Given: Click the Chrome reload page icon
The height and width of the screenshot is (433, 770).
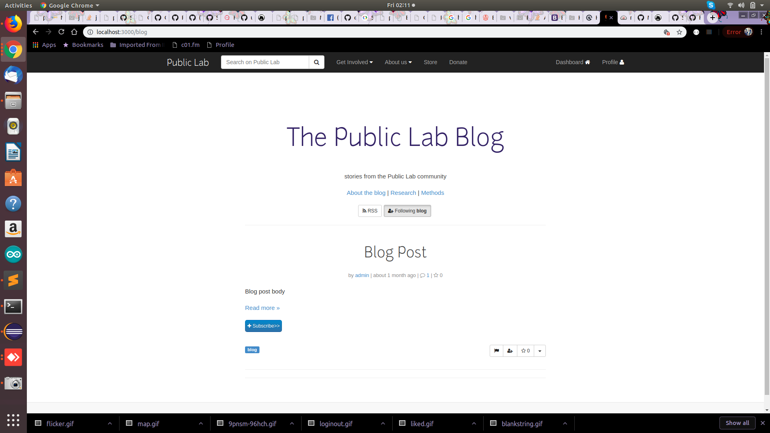Looking at the screenshot, I should click(61, 32).
